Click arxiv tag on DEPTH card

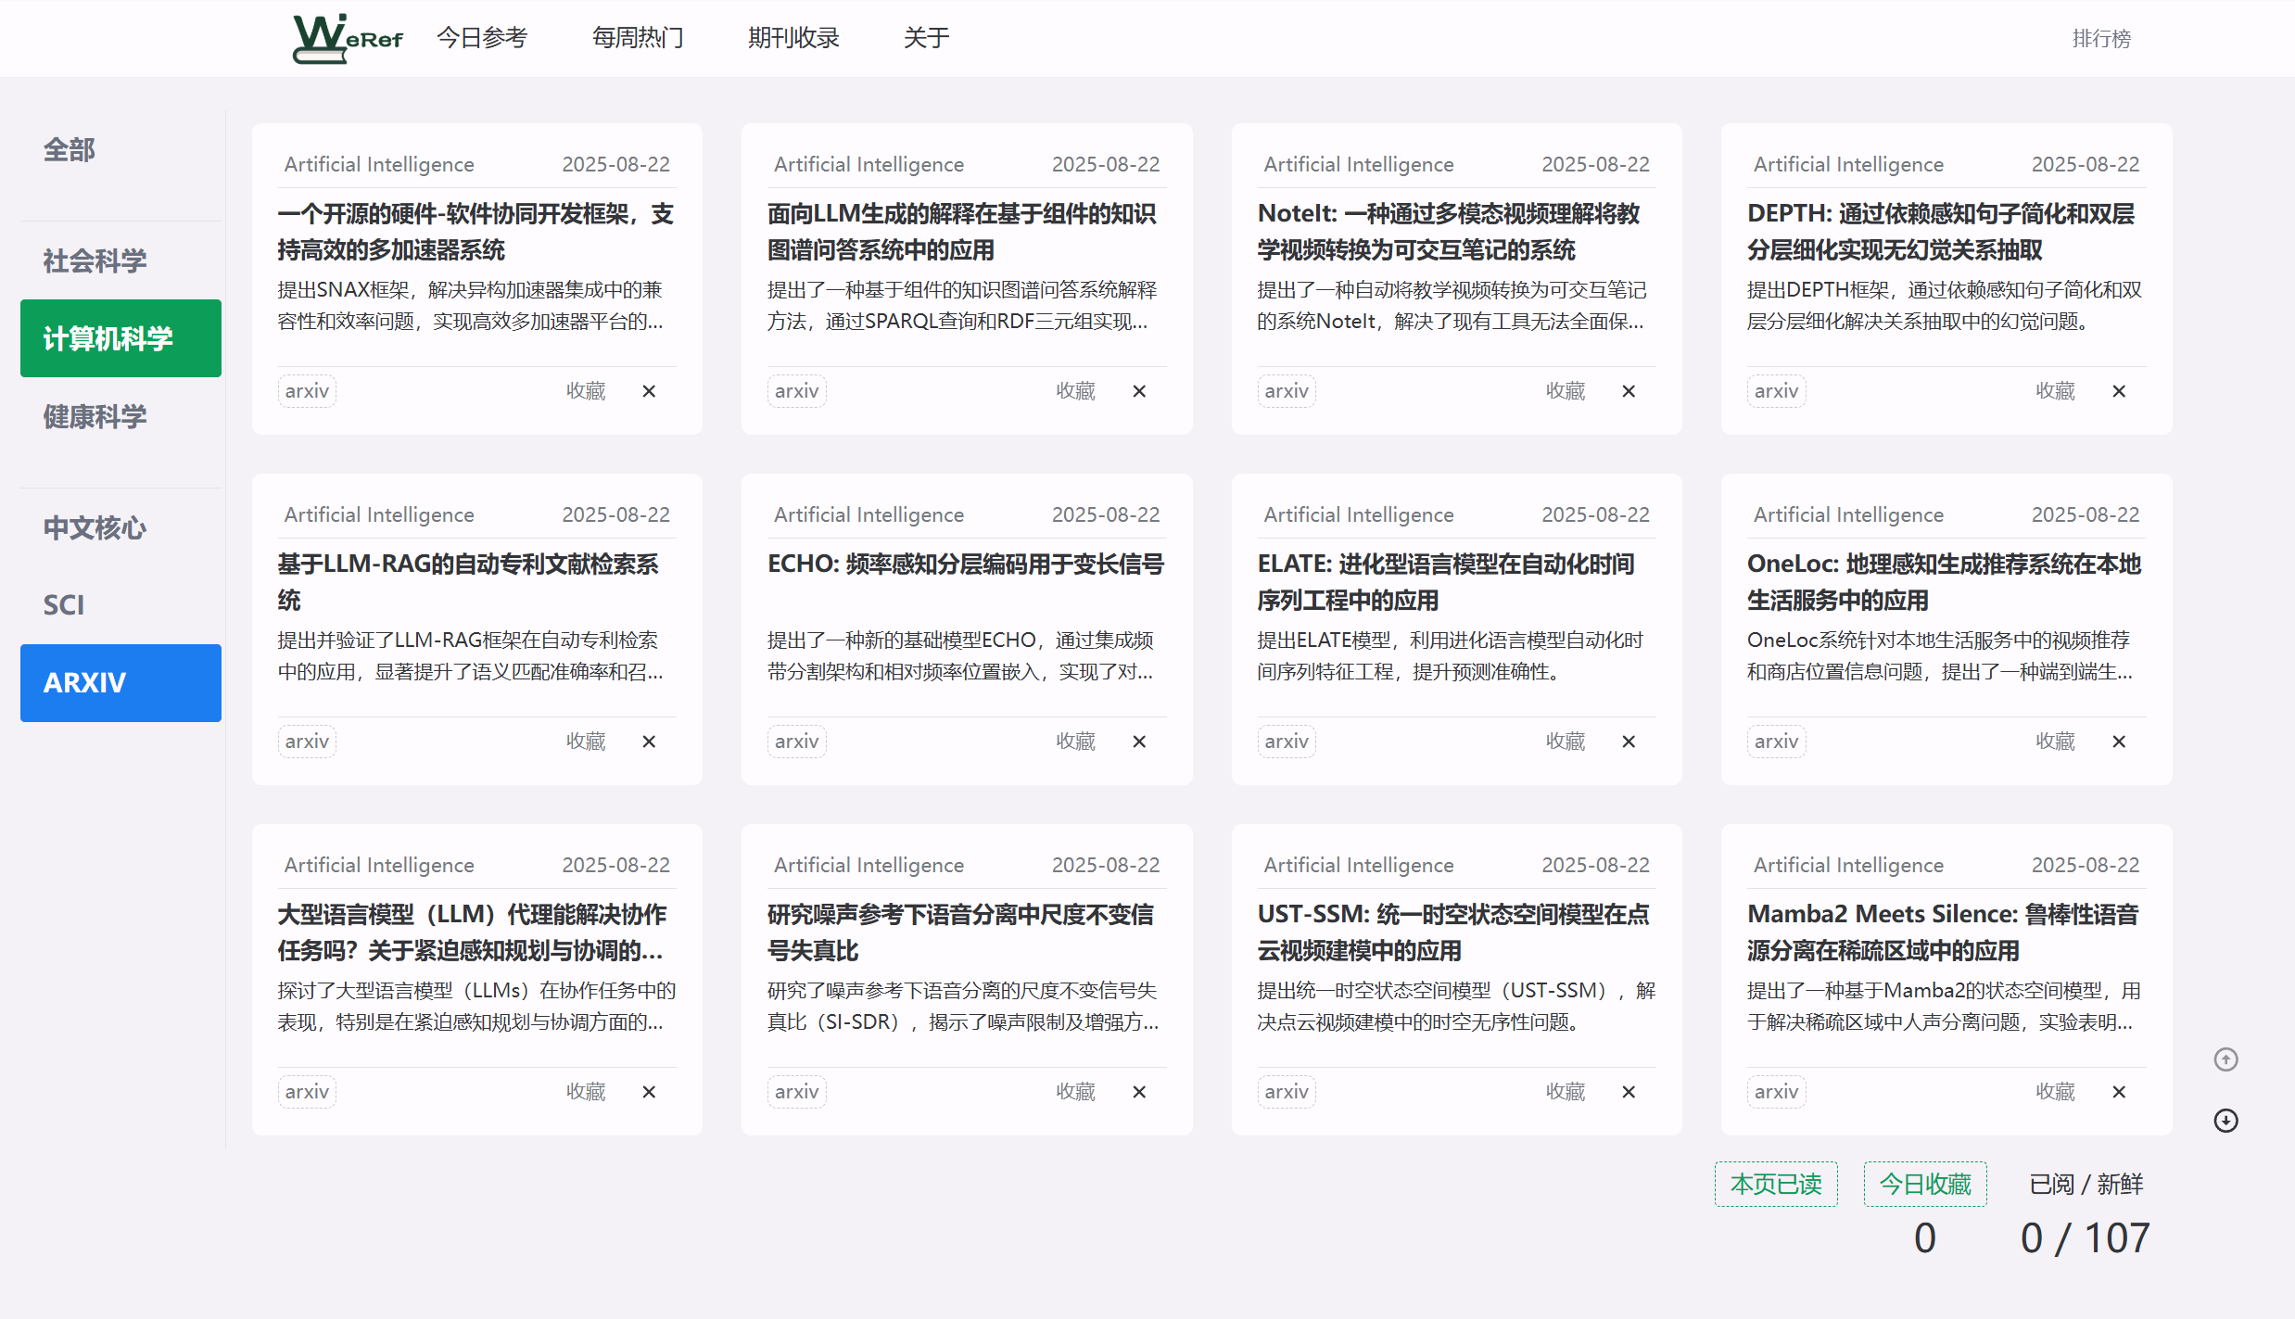pyautogui.click(x=1776, y=391)
